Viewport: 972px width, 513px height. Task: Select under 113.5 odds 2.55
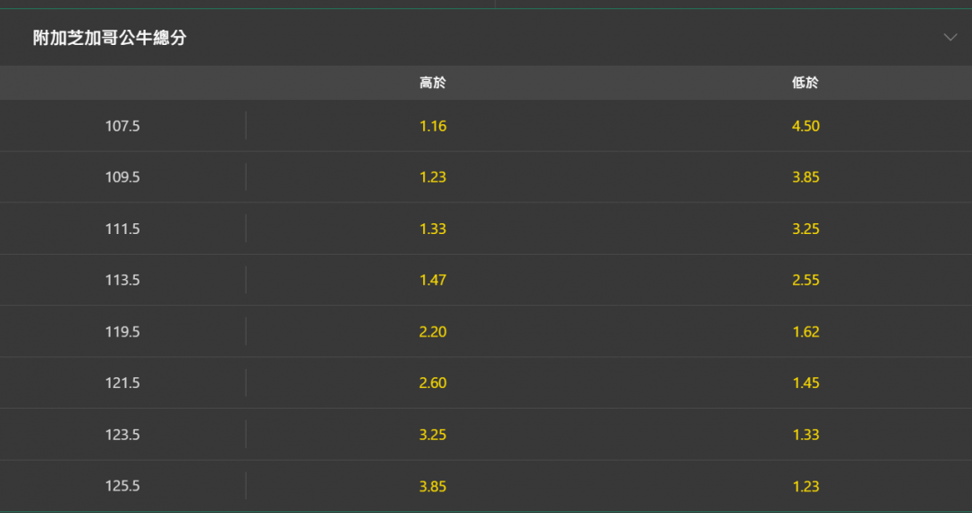coord(805,280)
